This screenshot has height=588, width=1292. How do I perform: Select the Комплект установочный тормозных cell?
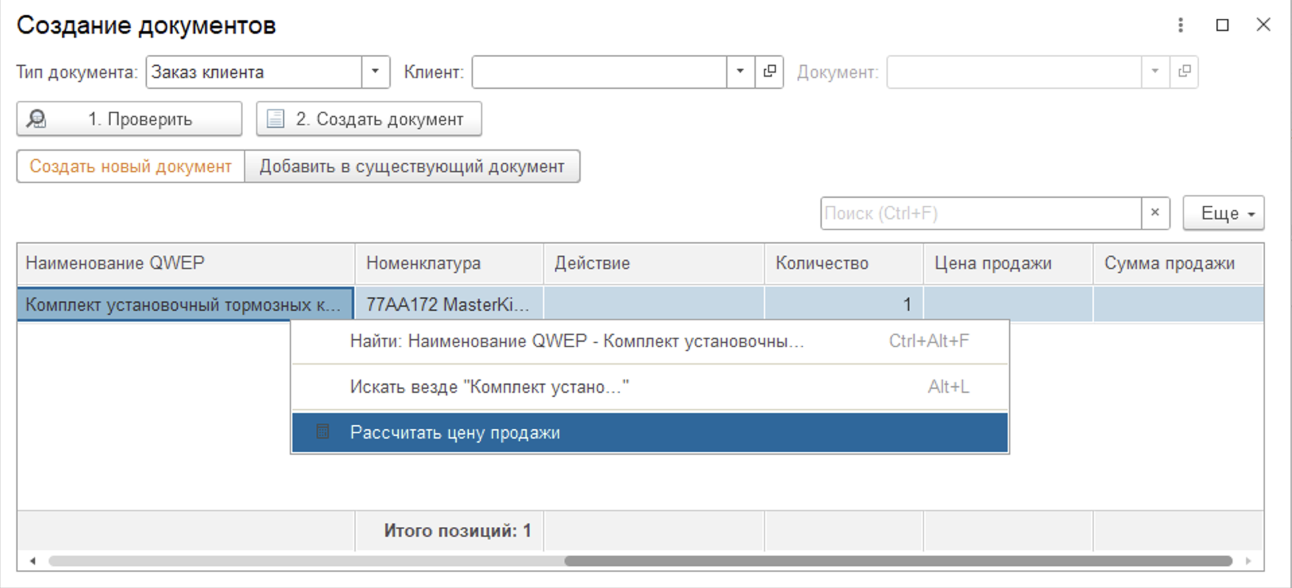(x=186, y=304)
